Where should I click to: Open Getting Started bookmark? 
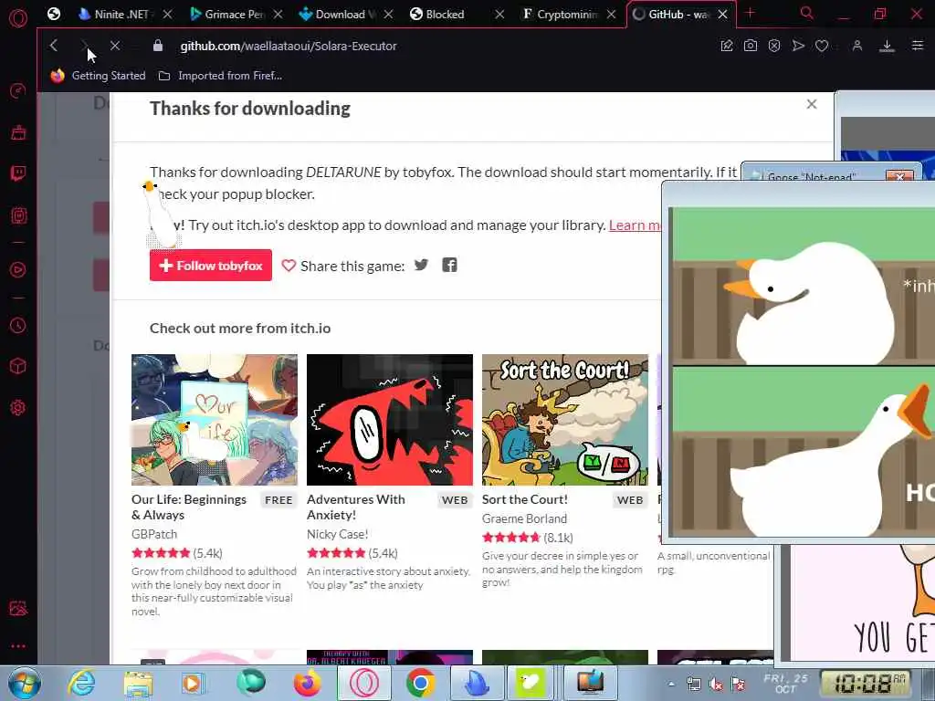point(98,76)
